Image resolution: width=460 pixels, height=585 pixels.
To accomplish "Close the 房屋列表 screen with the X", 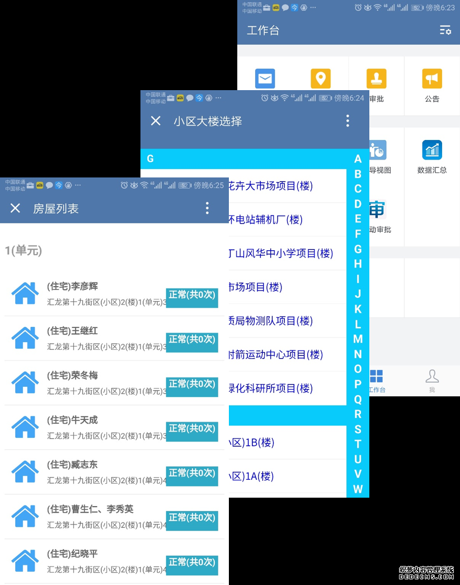I will (15, 208).
